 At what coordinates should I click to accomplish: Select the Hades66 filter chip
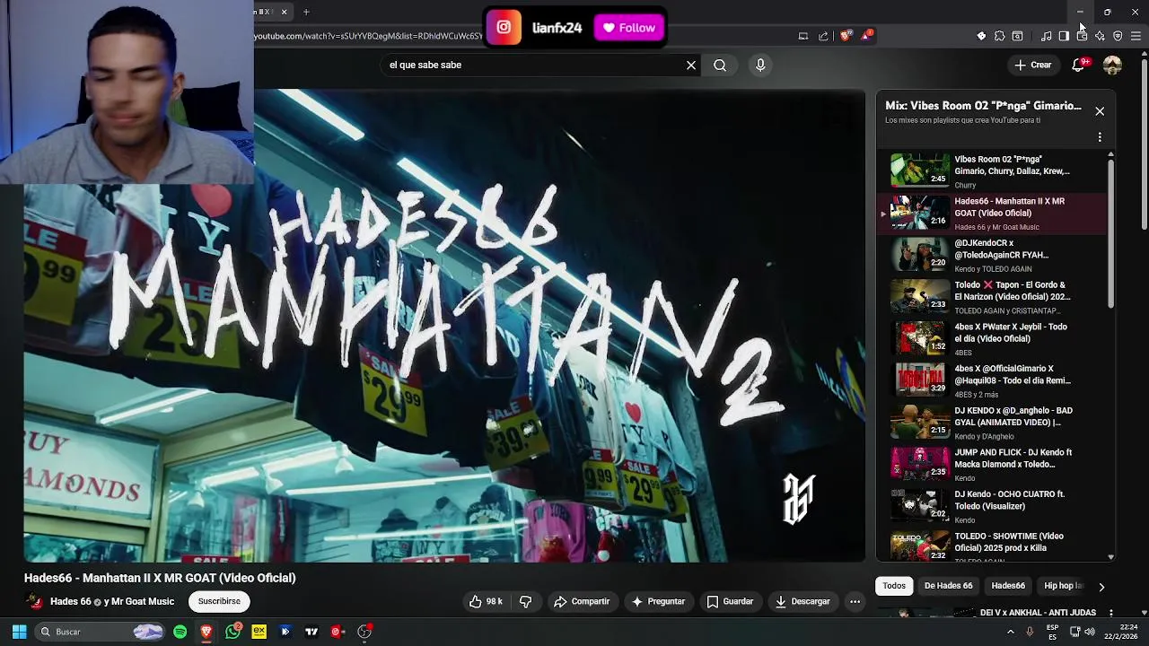1008,586
